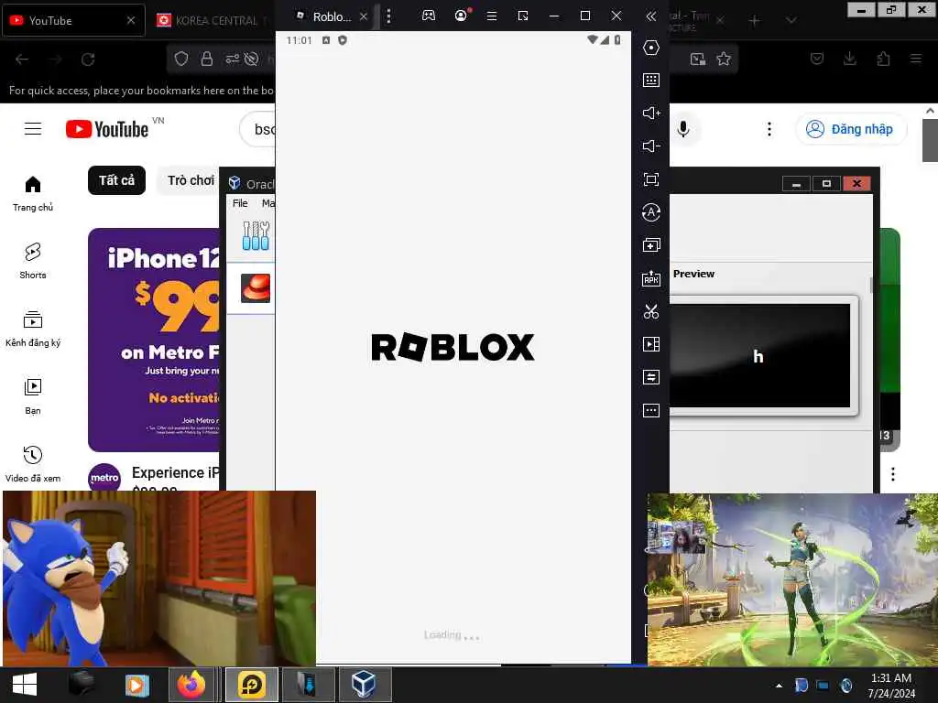
Task: Open Kênh đăng ký in YouTube sidebar
Action: tap(33, 329)
